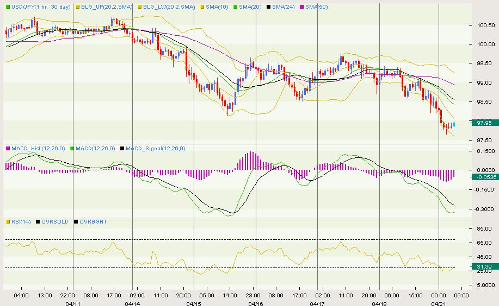
Task: Click the MACD value tag -0.0536
Action: pos(485,177)
